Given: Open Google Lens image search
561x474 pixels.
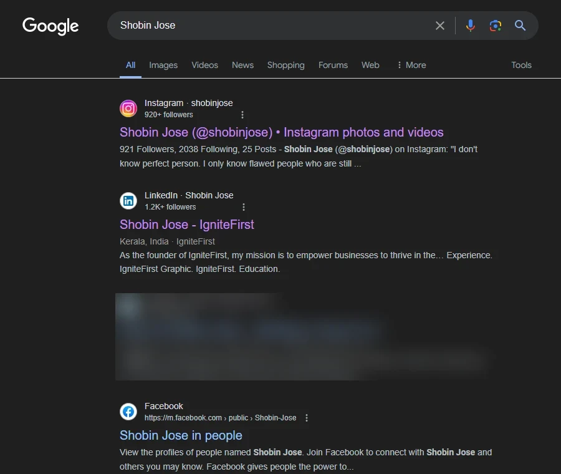Looking at the screenshot, I should (x=495, y=26).
